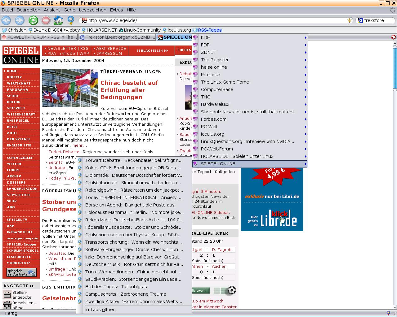This screenshot has width=397, height=317.
Task: Click the RSS-Feeds bookmark folder
Action: coord(207,30)
